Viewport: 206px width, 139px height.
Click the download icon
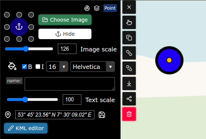click(129, 83)
